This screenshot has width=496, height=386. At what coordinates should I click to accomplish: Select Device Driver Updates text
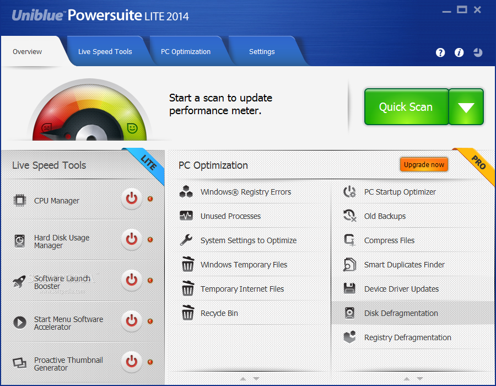pyautogui.click(x=401, y=289)
